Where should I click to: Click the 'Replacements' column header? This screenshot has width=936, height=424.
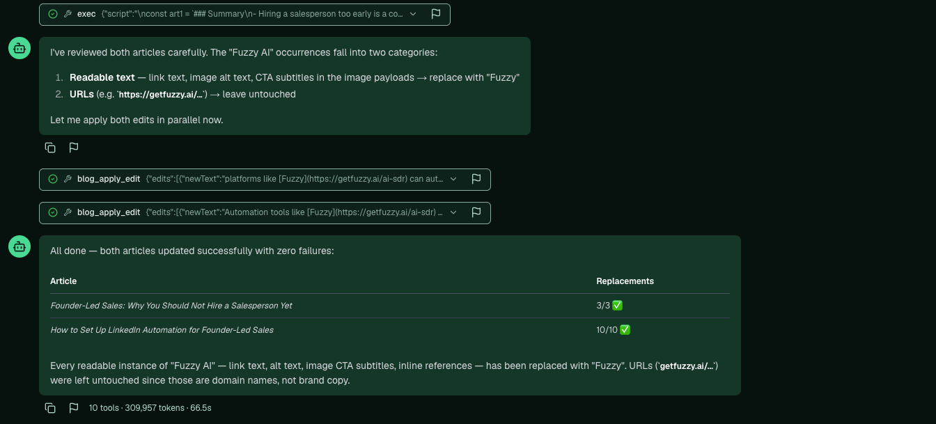click(x=625, y=281)
